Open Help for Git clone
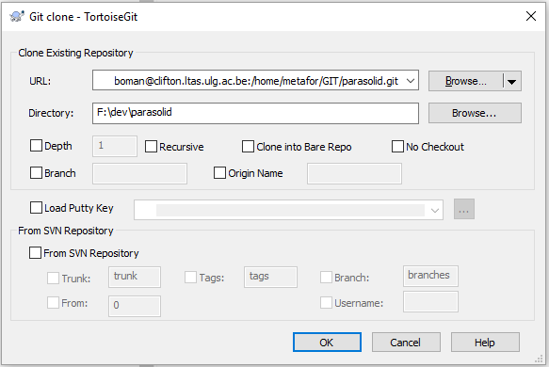Viewport: 549px width, 367px height. click(x=485, y=343)
